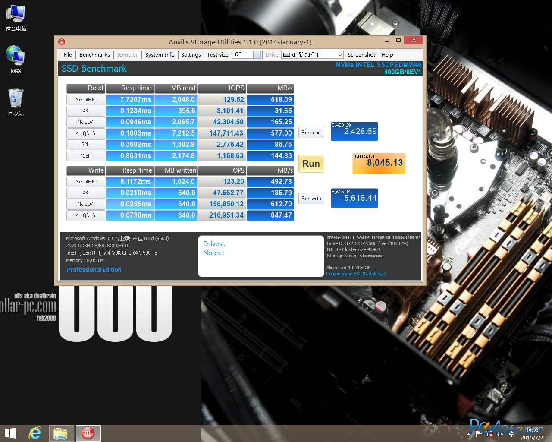Start the full benchmark with Run

click(x=311, y=164)
